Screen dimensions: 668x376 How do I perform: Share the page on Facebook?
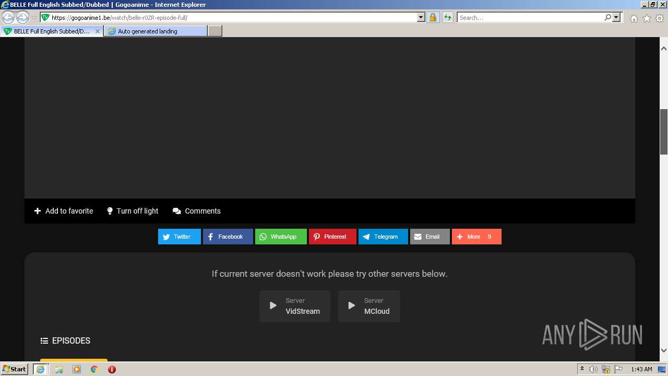[228, 237]
